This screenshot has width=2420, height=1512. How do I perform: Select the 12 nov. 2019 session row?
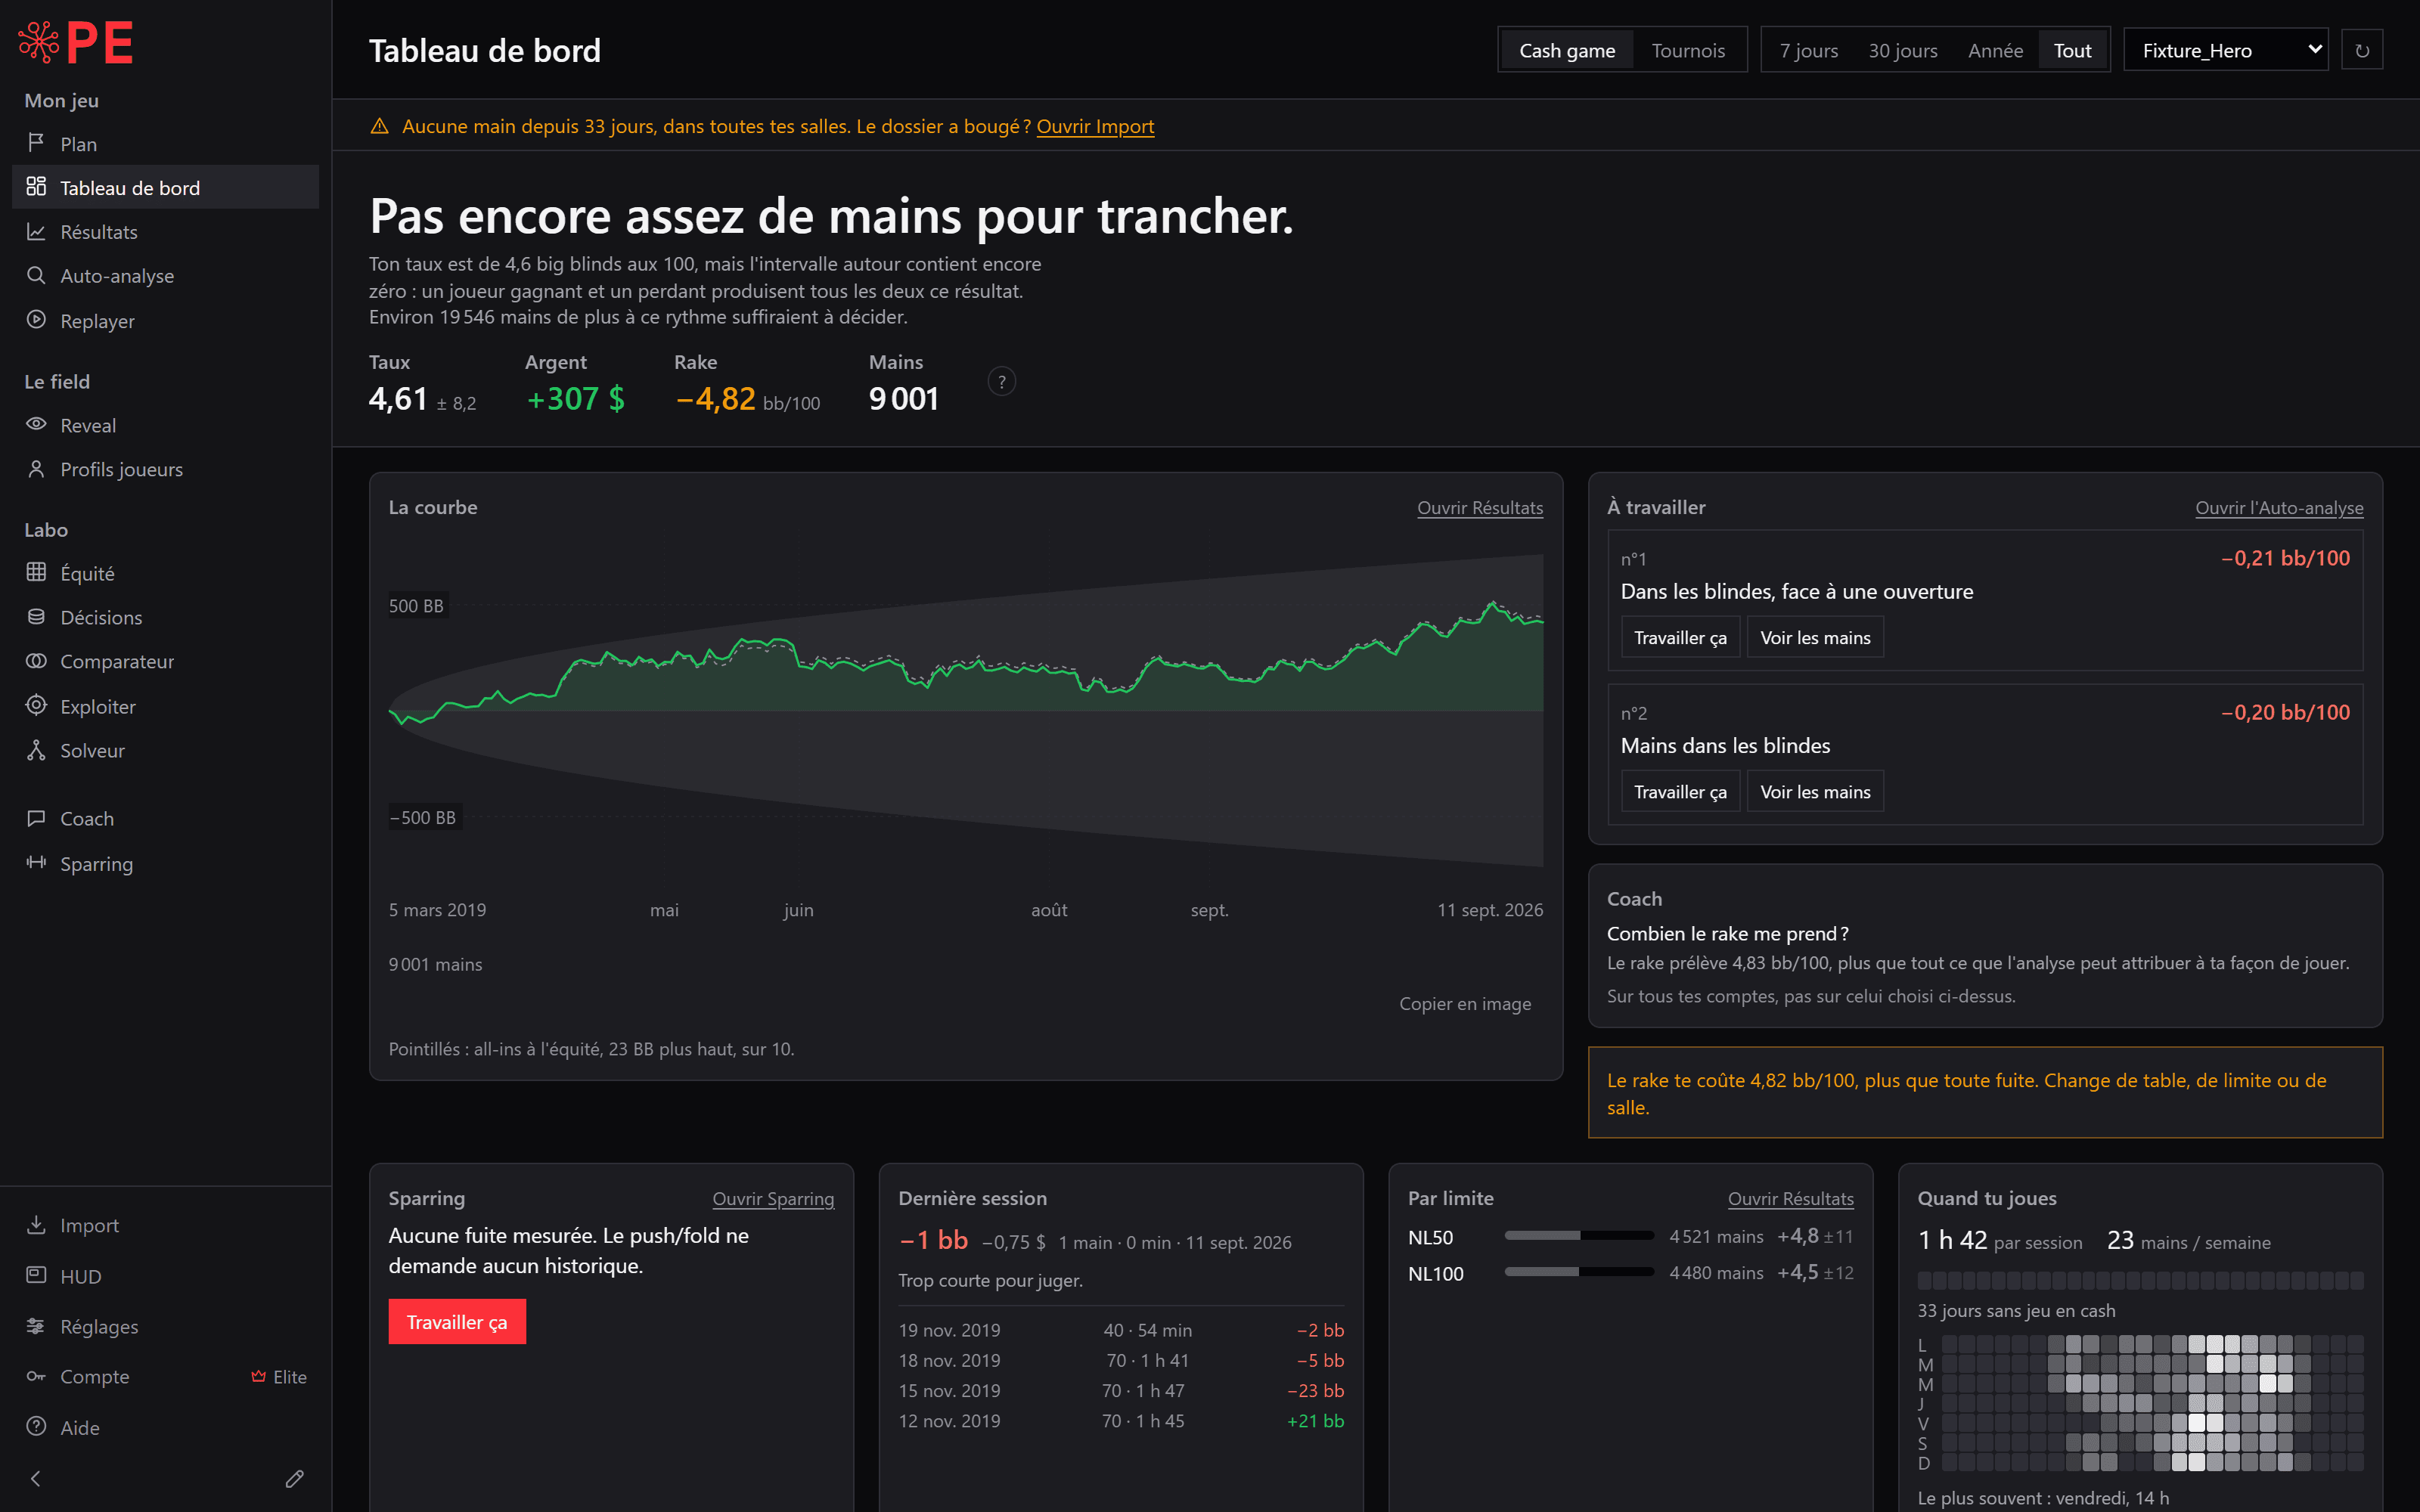tap(1121, 1421)
